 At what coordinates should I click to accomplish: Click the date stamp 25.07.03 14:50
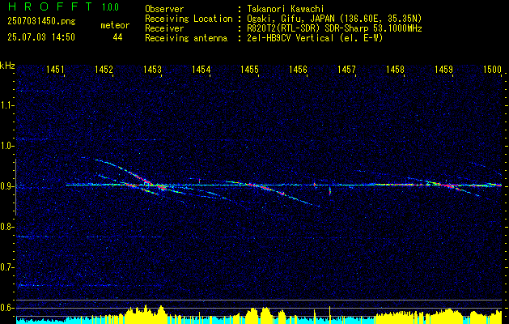(41, 37)
